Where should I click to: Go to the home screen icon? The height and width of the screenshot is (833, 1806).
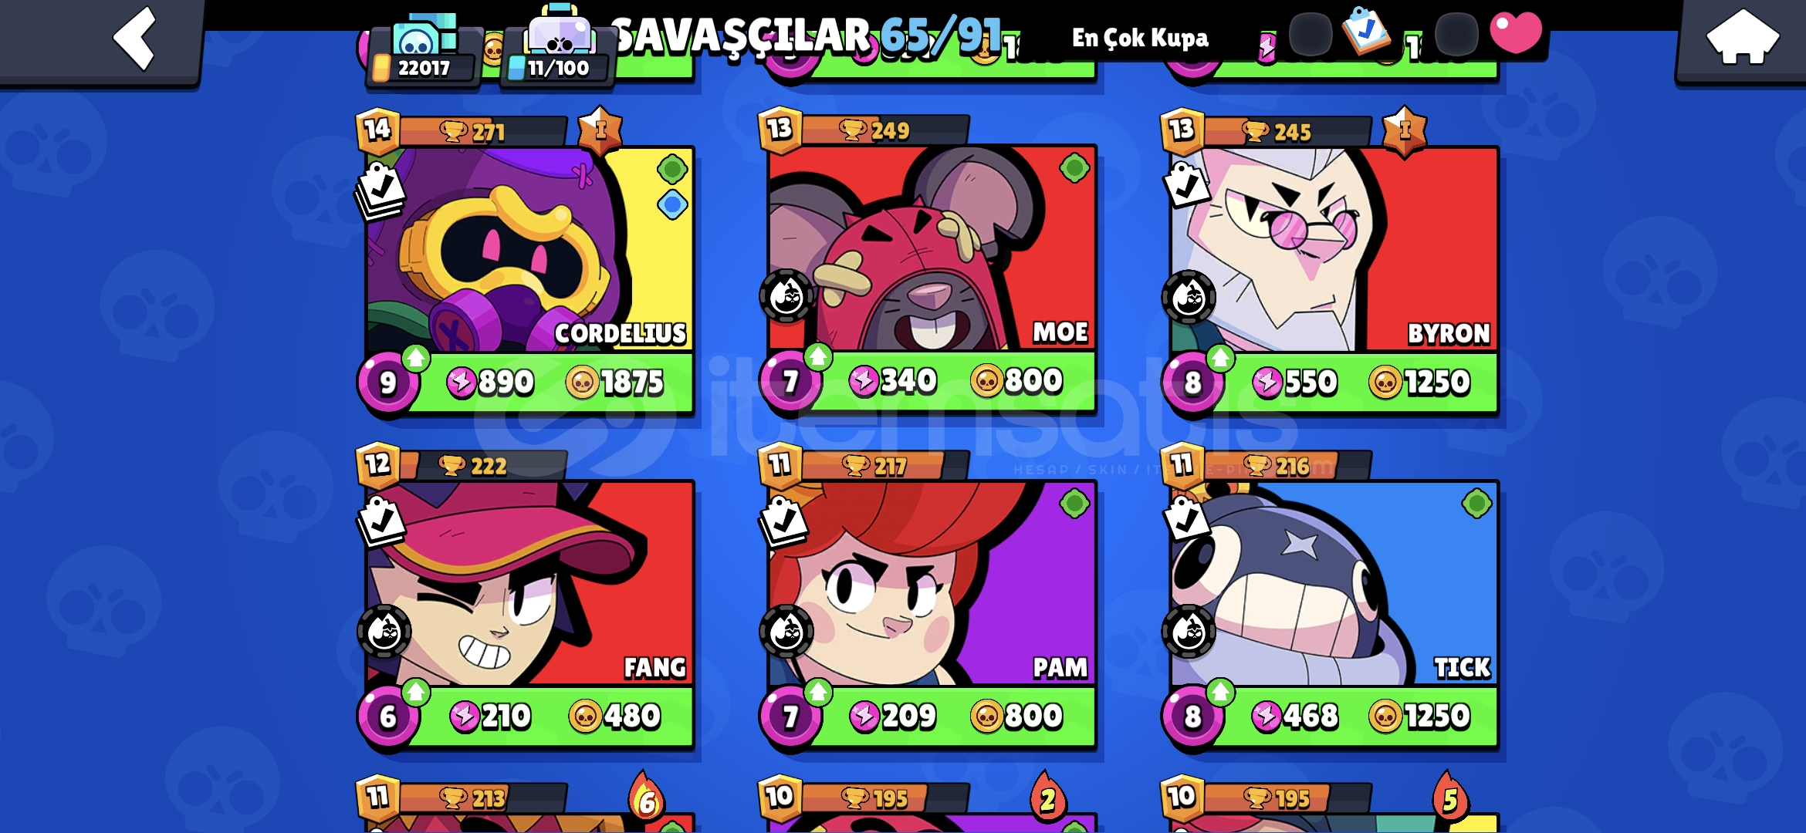1742,37
